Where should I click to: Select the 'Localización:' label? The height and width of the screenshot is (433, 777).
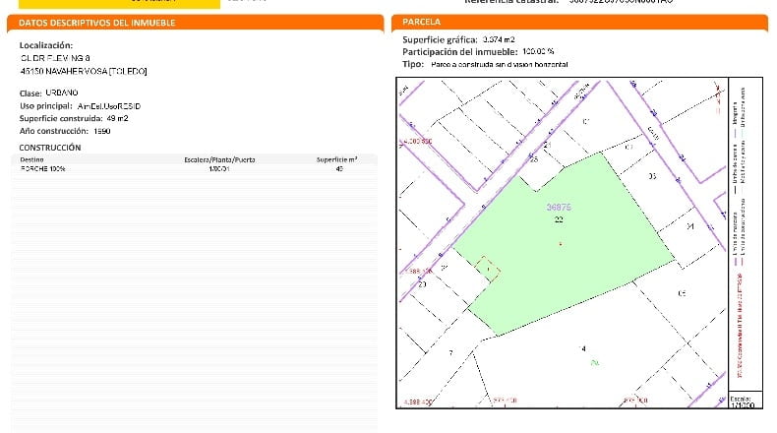click(x=46, y=45)
